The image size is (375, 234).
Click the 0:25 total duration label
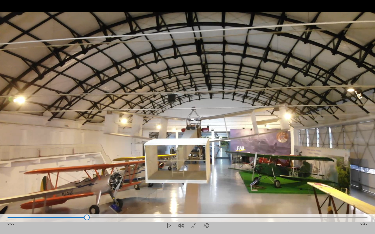point(364,223)
